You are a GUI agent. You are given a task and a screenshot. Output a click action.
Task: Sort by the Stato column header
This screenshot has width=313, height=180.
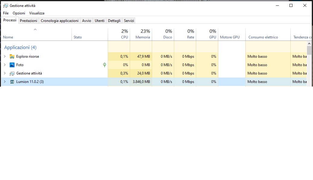90,35
